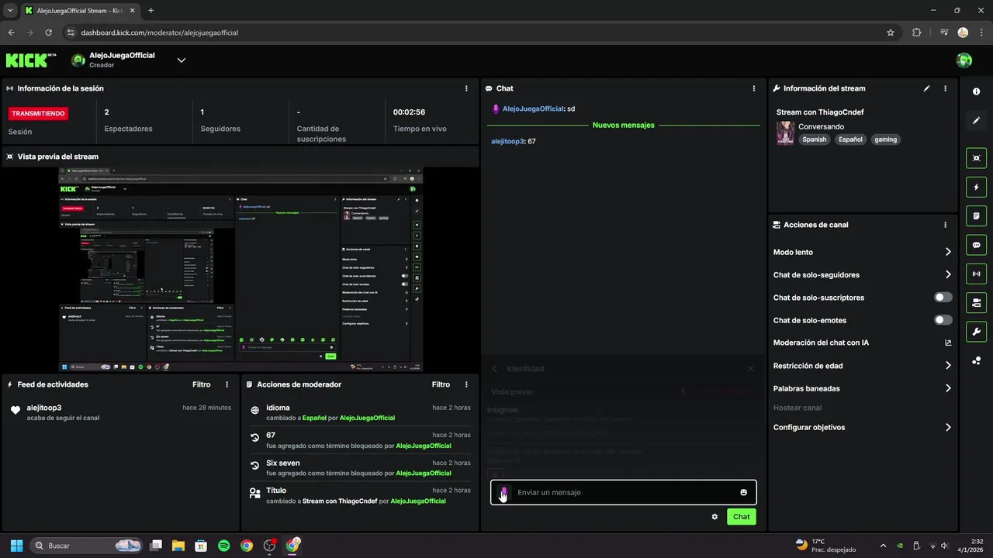The width and height of the screenshot is (993, 558).
Task: Open the info icon in right sidebar
Action: coord(976,91)
